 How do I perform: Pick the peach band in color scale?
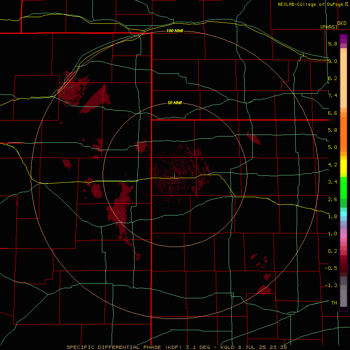343,80
